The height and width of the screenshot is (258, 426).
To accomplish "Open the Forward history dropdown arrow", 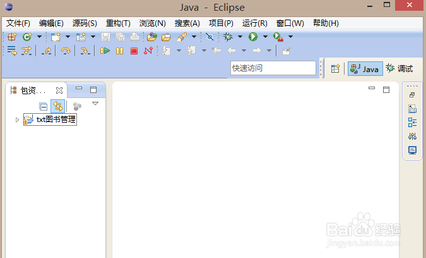I will click(269, 51).
